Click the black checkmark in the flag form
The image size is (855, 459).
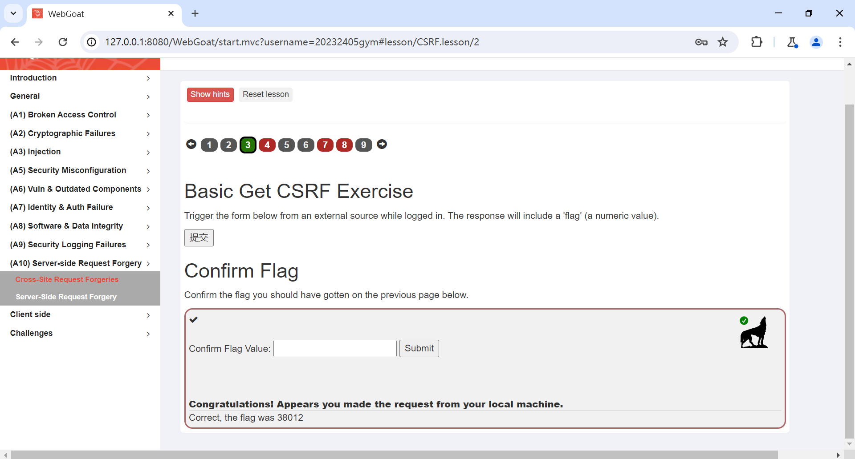(x=193, y=319)
